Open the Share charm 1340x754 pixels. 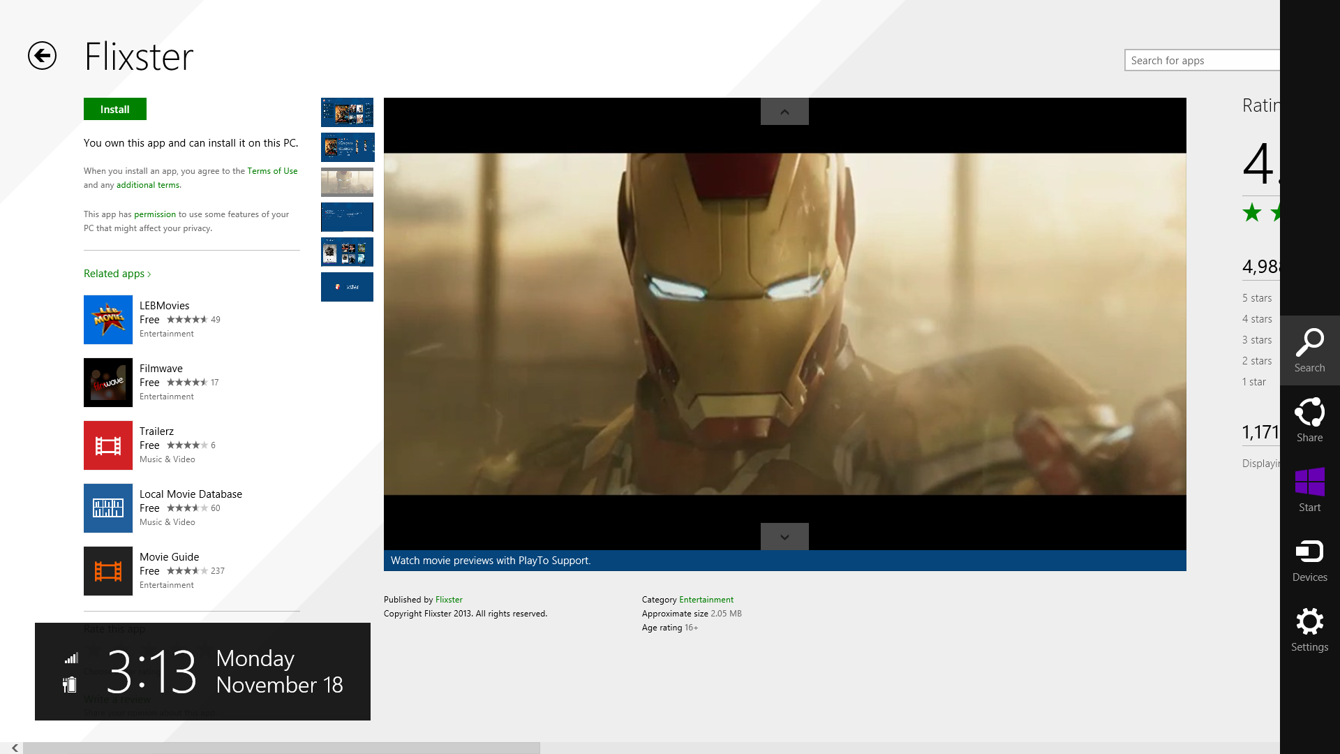[1309, 420]
